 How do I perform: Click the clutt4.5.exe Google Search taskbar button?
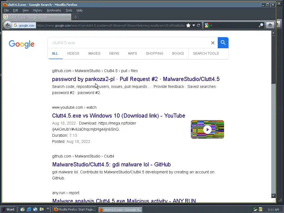coord(120,210)
